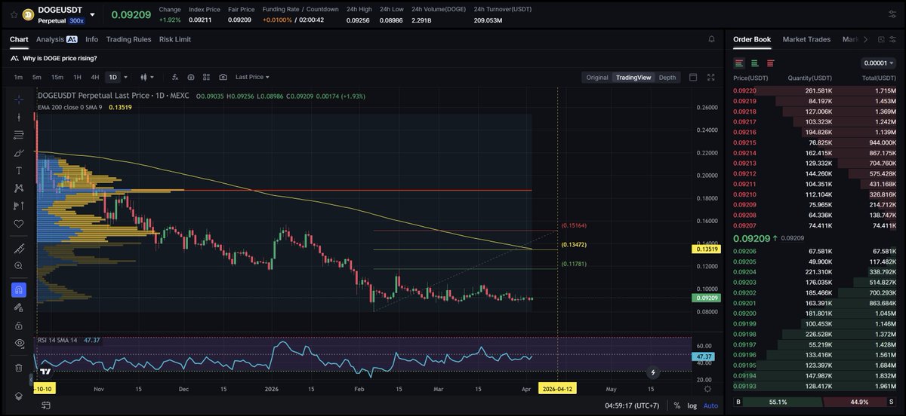The height and width of the screenshot is (416, 906).
Task: Select the 15m timeframe
Action: 57,77
